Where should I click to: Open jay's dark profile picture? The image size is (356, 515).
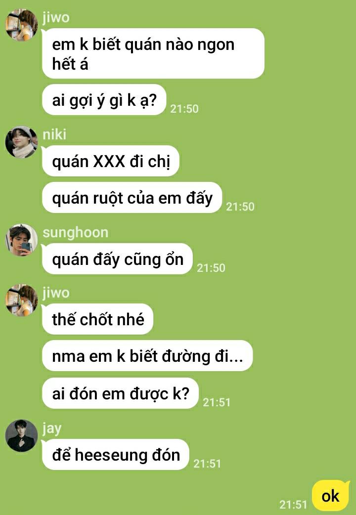[21, 436]
